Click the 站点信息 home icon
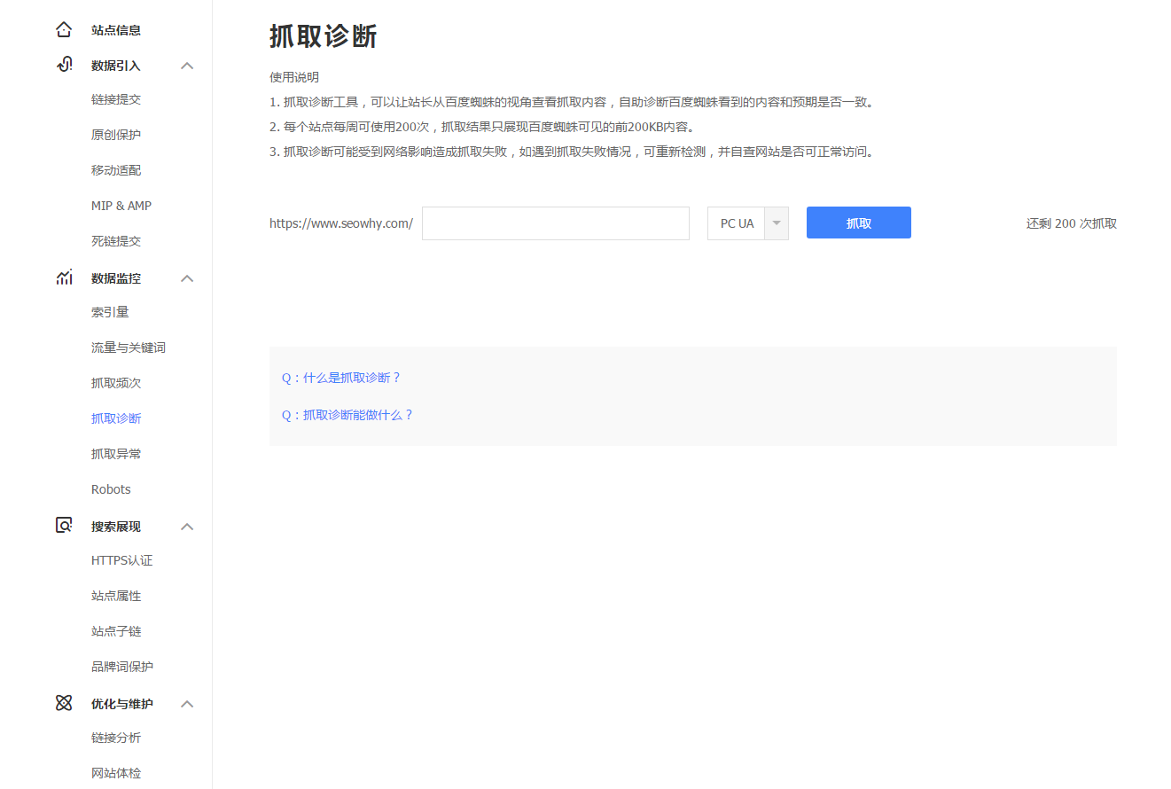This screenshot has width=1171, height=789. tap(63, 28)
